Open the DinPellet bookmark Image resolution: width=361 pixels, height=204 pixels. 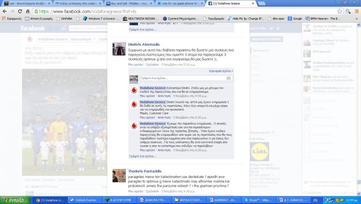point(64,18)
